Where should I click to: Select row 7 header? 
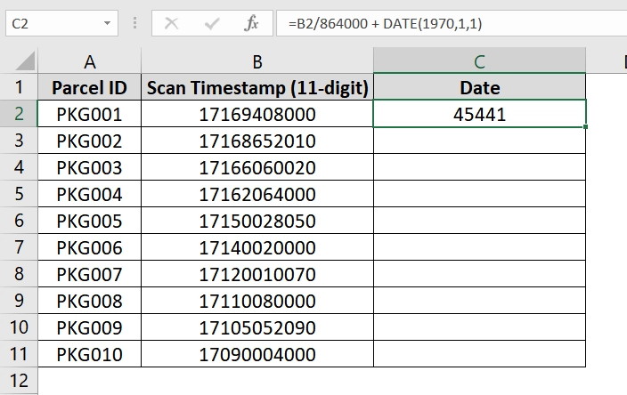click(19, 246)
